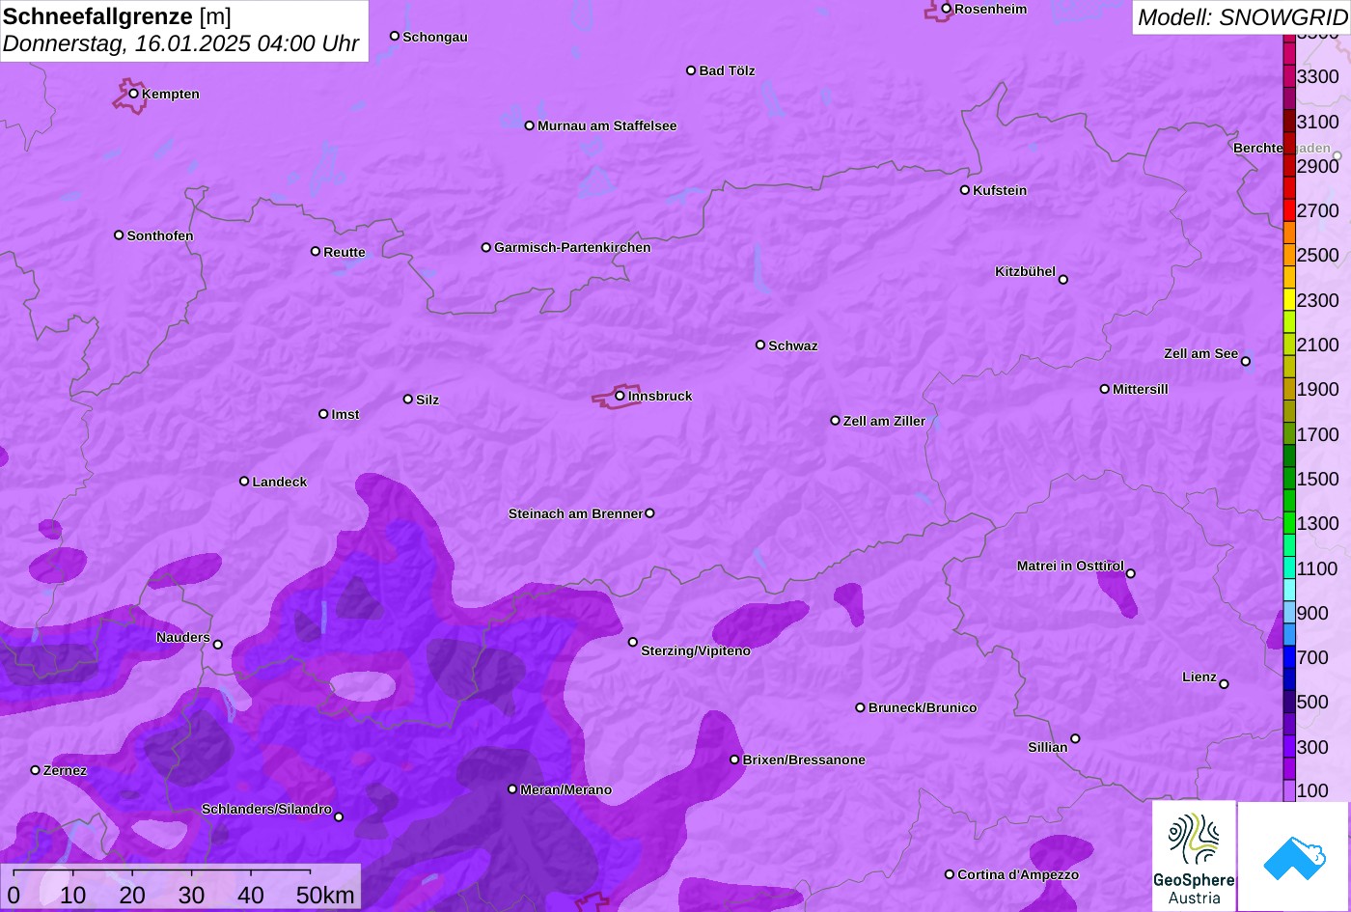Click the date Donnerstag, 16.01.2025 04:00 Uhr
The height and width of the screenshot is (912, 1351).
click(181, 43)
